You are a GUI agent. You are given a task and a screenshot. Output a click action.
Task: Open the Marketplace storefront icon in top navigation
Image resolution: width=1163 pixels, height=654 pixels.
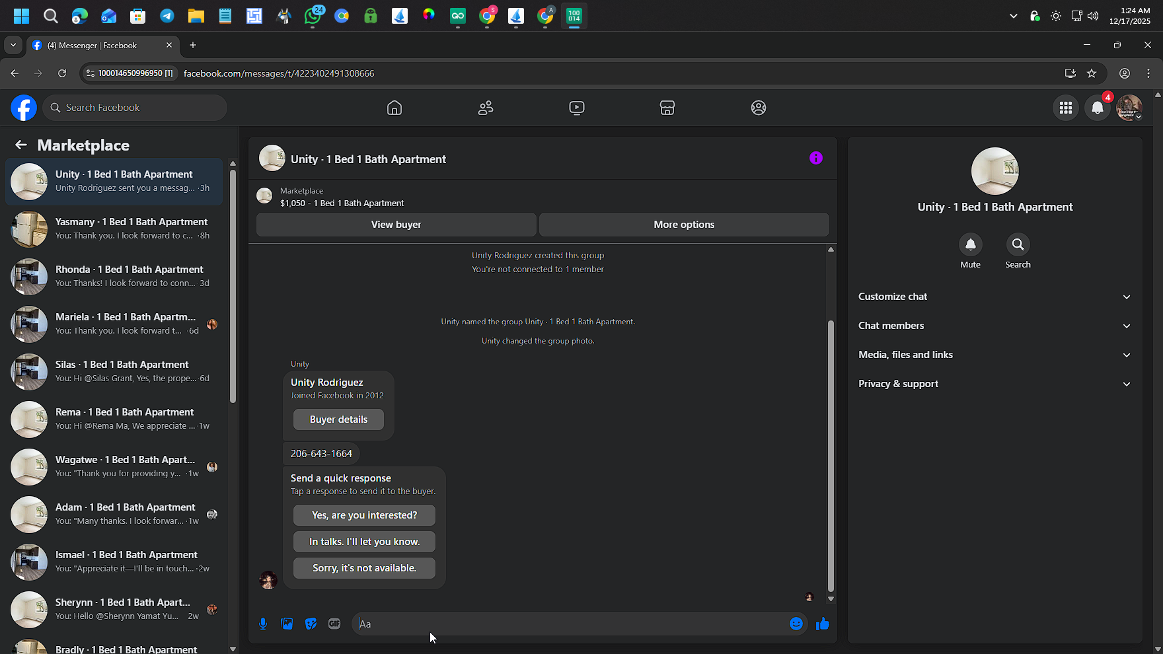pyautogui.click(x=667, y=108)
